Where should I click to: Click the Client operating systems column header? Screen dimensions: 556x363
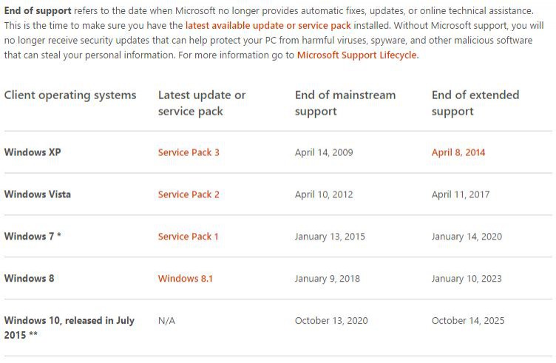click(70, 95)
